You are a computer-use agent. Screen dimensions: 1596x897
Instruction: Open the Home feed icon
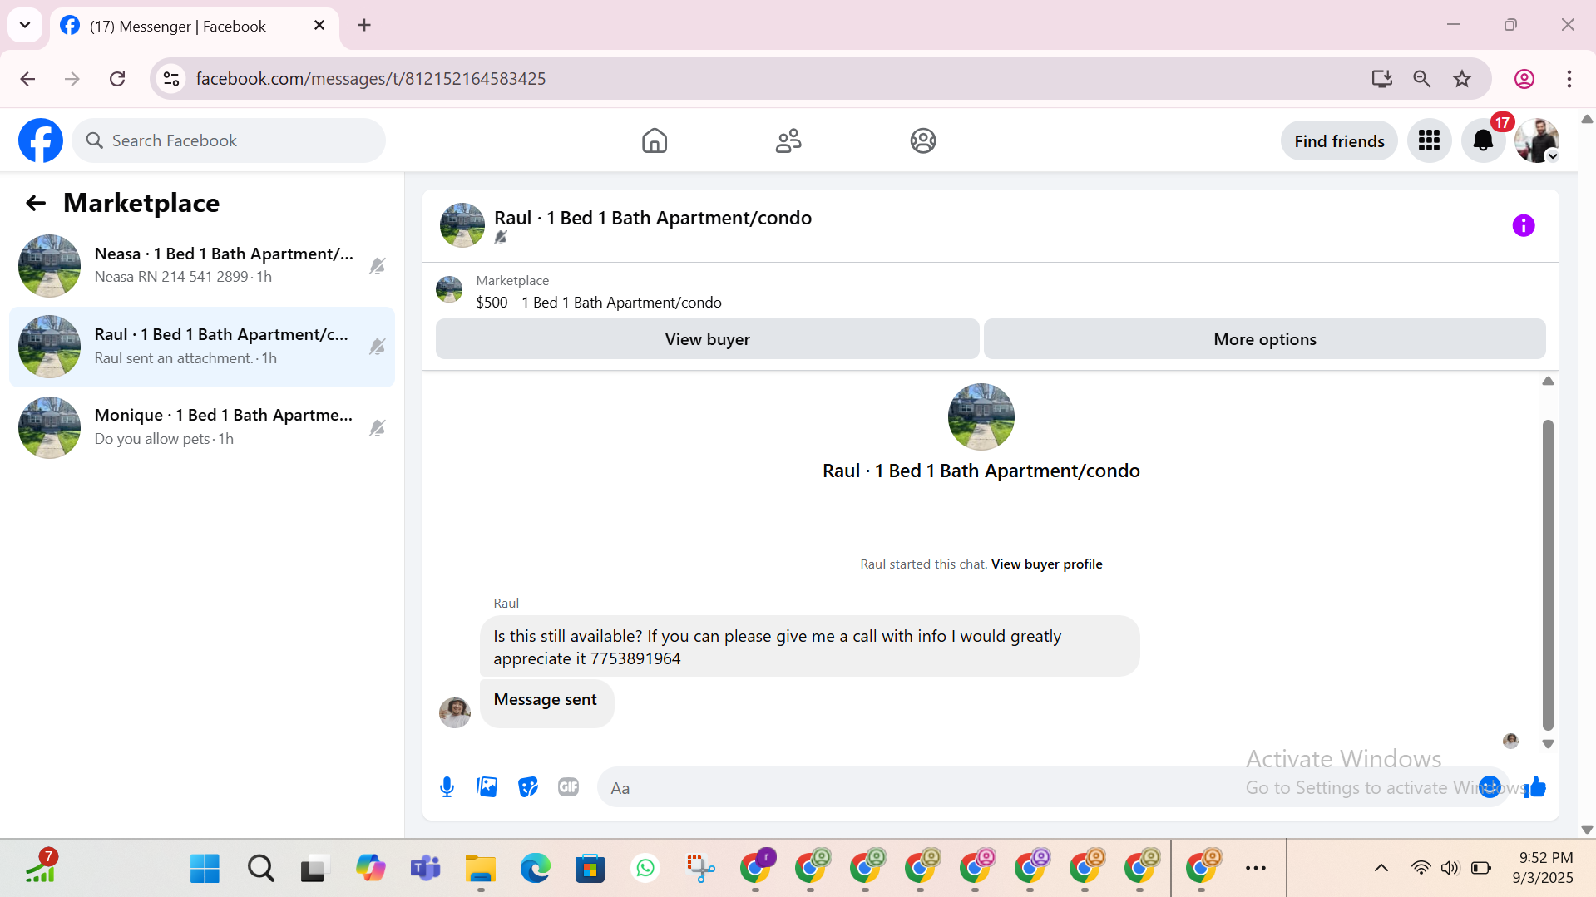coord(655,140)
